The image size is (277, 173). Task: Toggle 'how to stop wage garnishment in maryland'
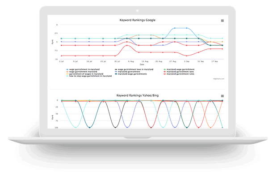click(x=89, y=76)
